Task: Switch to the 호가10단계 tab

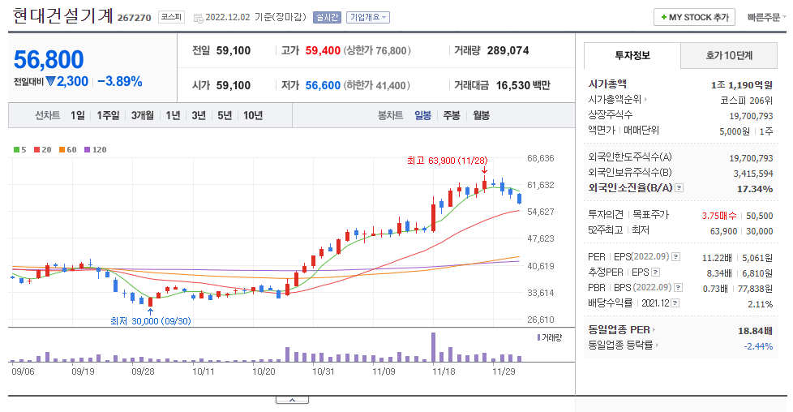Action: [729, 55]
